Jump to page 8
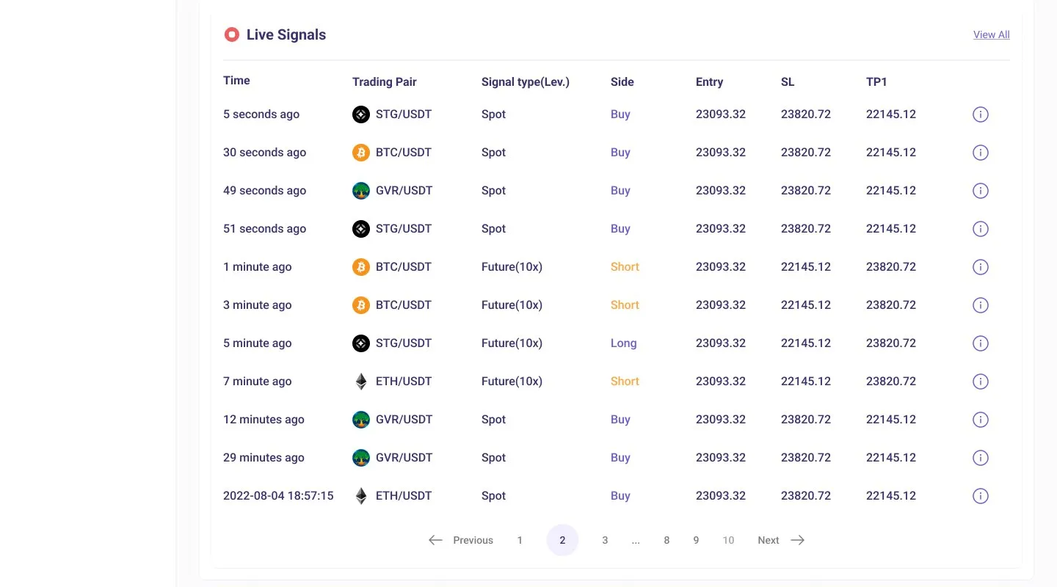This screenshot has width=1057, height=587. (666, 540)
